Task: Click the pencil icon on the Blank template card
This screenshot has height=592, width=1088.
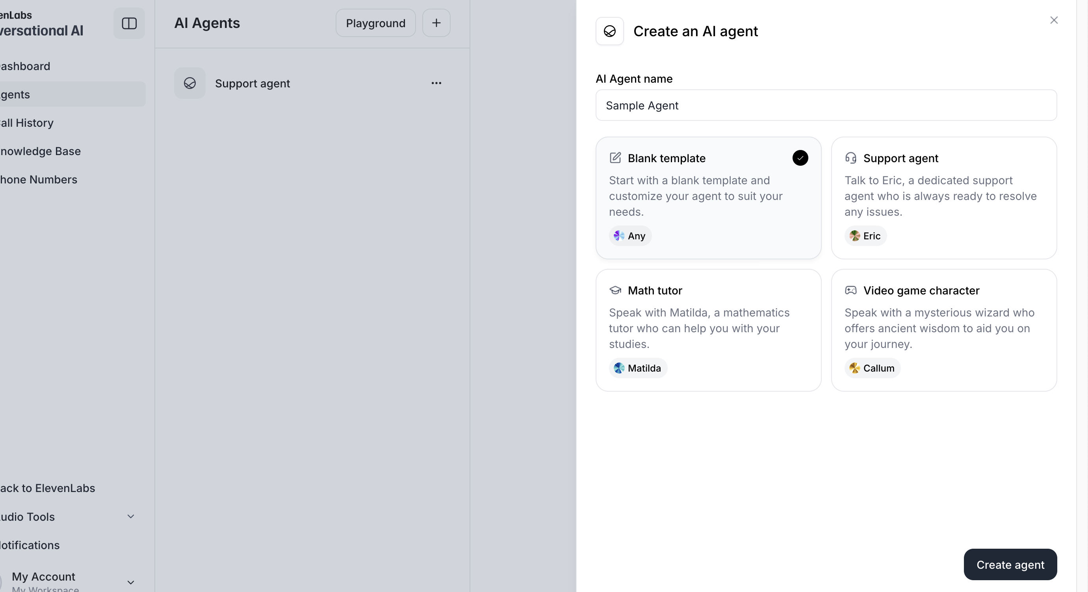Action: click(615, 158)
